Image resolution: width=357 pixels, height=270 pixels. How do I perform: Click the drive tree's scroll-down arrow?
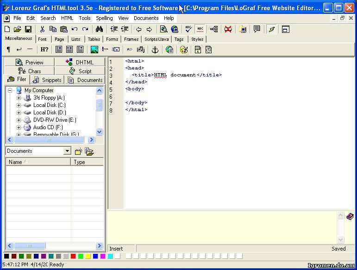[x=99, y=132]
